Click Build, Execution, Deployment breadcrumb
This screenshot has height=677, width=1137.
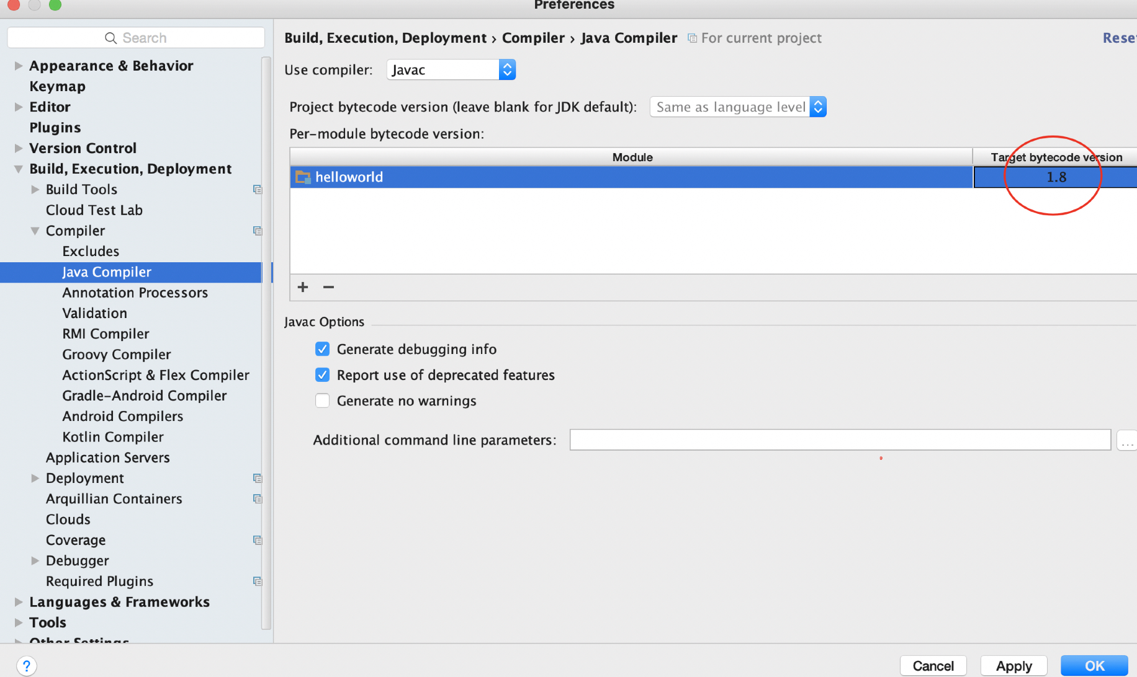coord(385,38)
